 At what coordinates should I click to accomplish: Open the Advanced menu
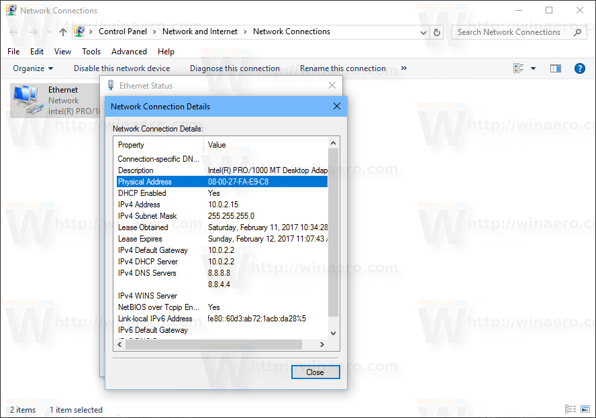click(x=129, y=52)
